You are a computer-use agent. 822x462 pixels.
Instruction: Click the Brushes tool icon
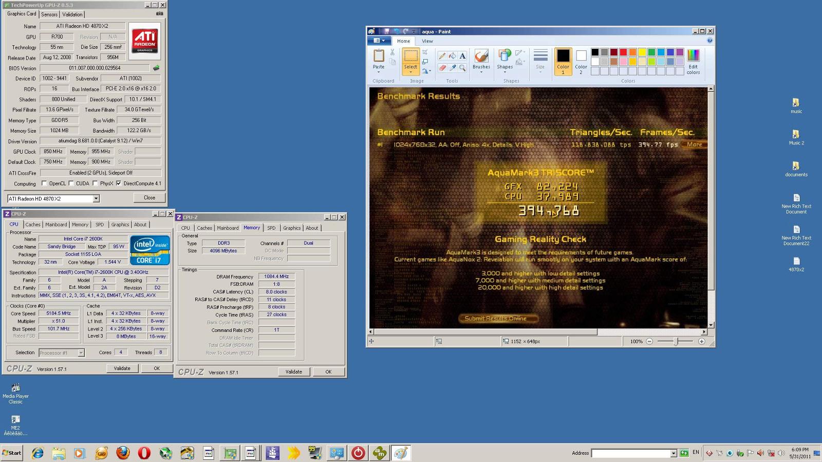click(481, 56)
